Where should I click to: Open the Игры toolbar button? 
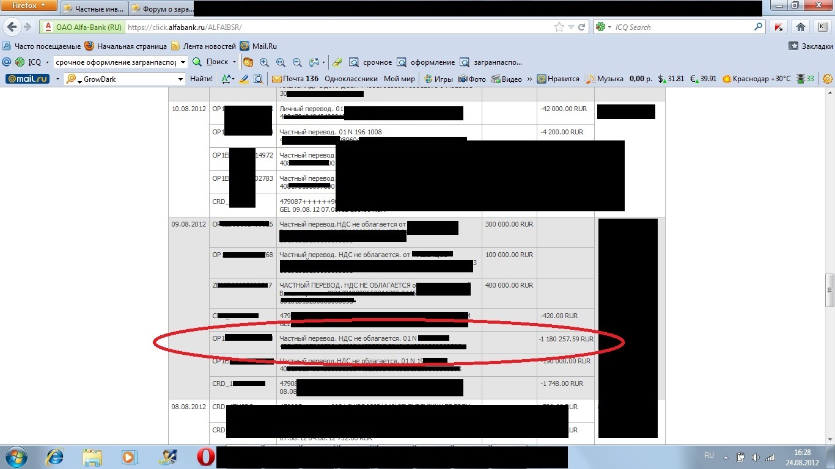[x=438, y=79]
